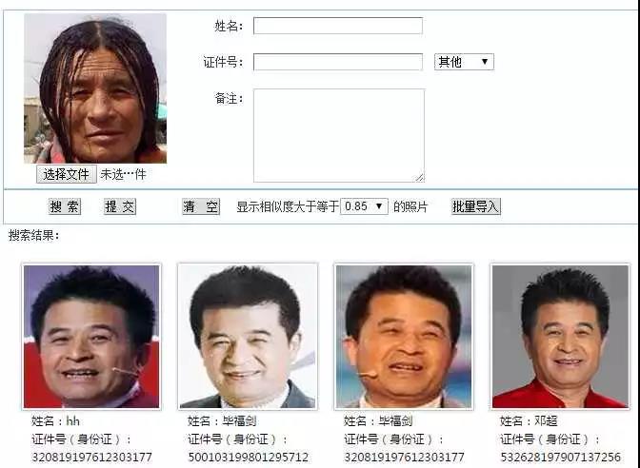
Task: Open the second result photo in white background
Action: [x=248, y=337]
